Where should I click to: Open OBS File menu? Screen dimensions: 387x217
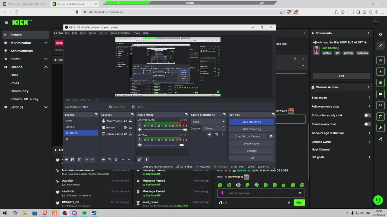point(67,33)
